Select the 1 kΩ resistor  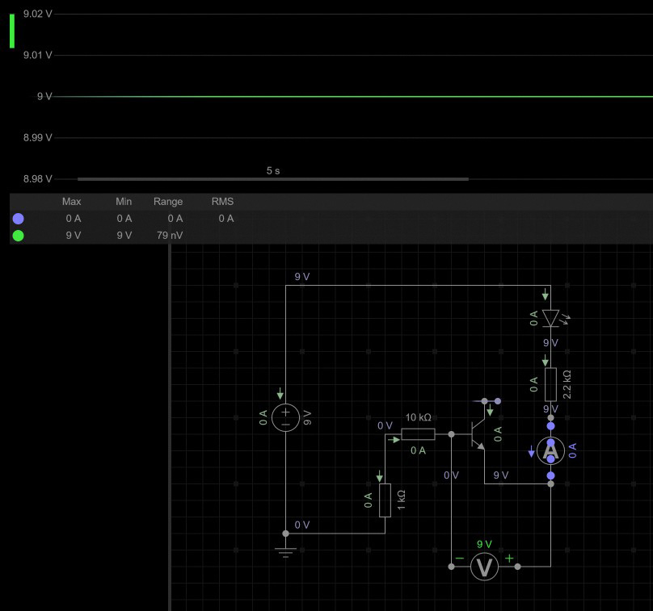click(x=385, y=500)
